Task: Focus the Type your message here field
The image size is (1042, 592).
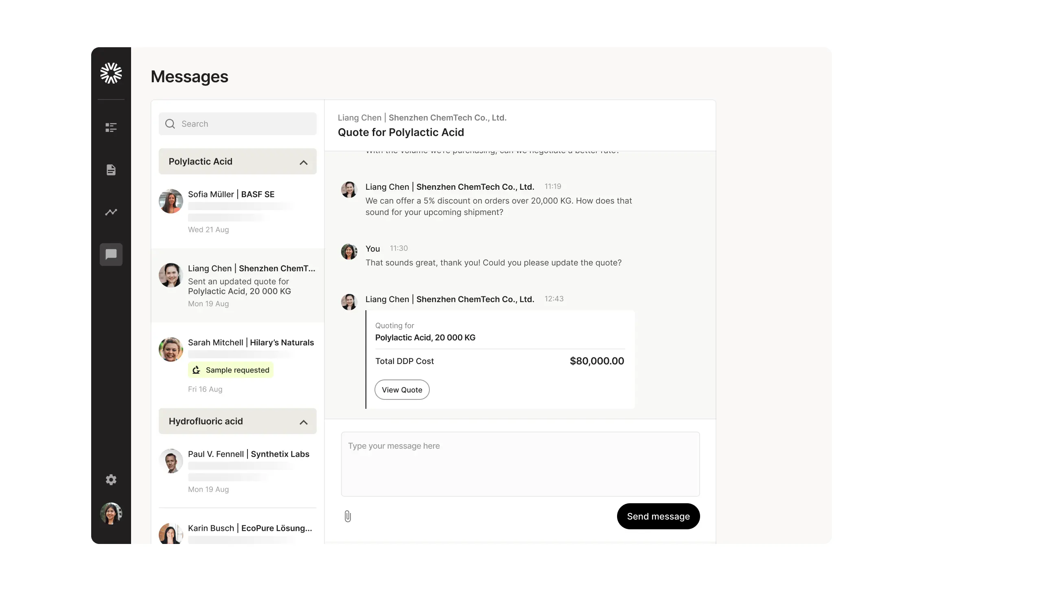Action: click(520, 464)
